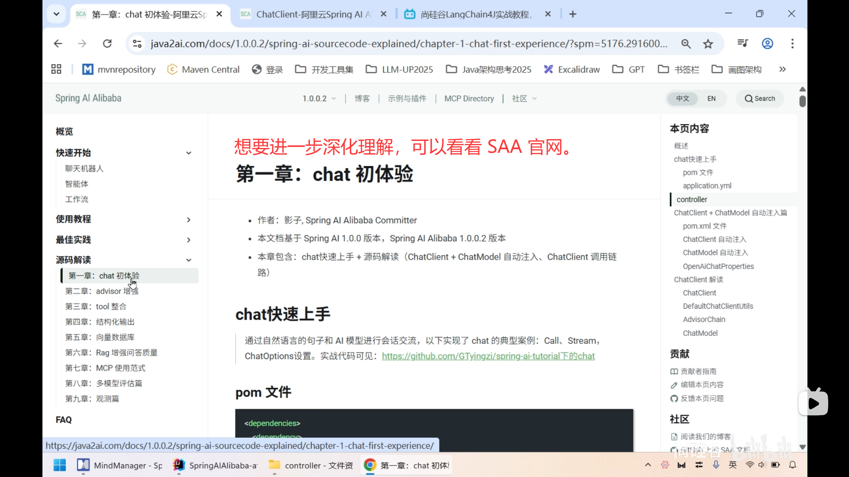Open GitHub via the 反馈本页问题 icon
Screen dimensions: 849x477
pos(674,398)
